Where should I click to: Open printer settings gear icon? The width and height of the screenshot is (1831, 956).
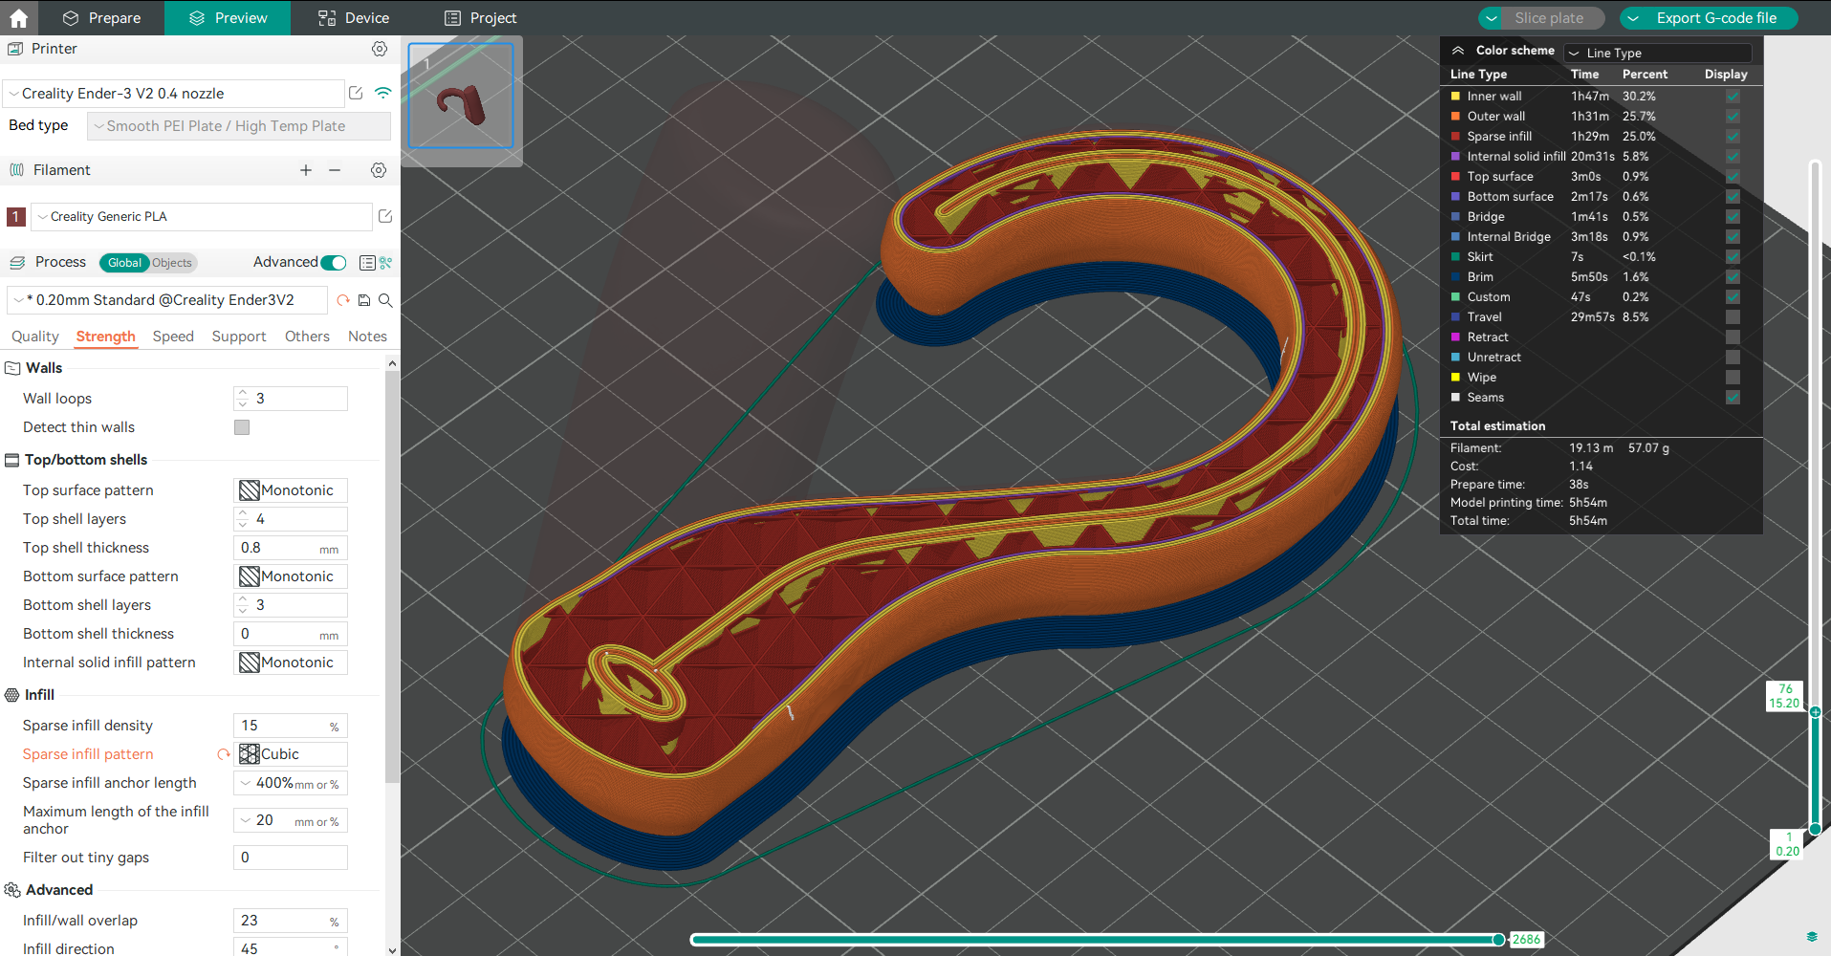pos(380,49)
